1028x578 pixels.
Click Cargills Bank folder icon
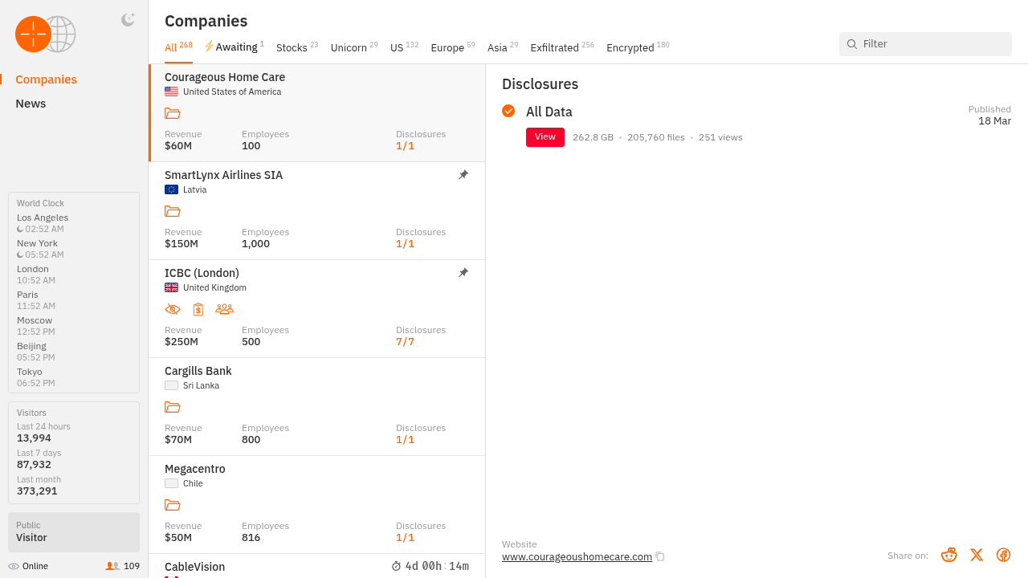(x=172, y=407)
